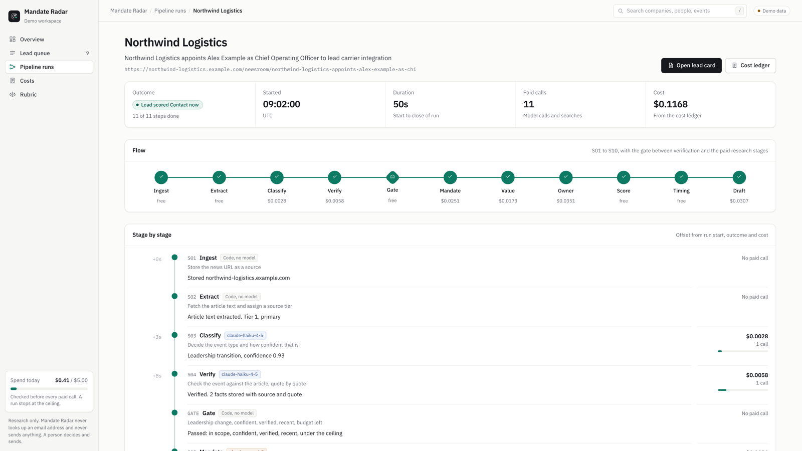The height and width of the screenshot is (451, 802).
Task: Select the Extract step checkmark in Flow
Action: pos(219,177)
